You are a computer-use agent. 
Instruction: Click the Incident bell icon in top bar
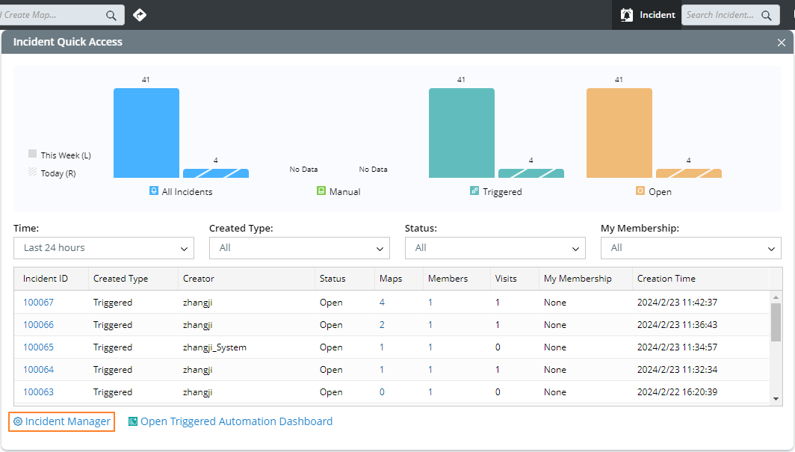pos(627,15)
